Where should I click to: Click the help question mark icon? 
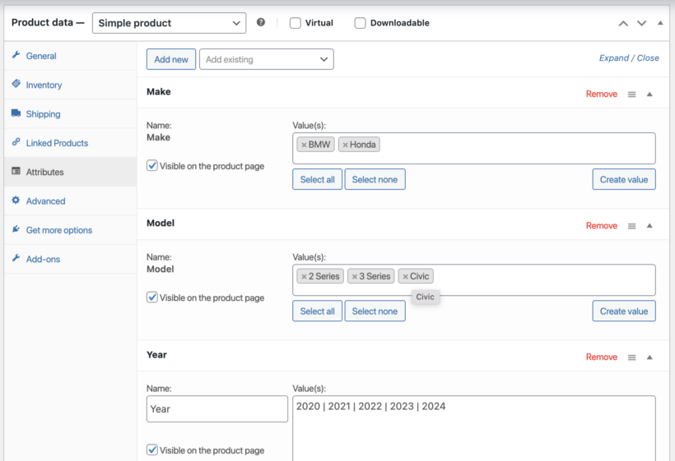click(260, 22)
